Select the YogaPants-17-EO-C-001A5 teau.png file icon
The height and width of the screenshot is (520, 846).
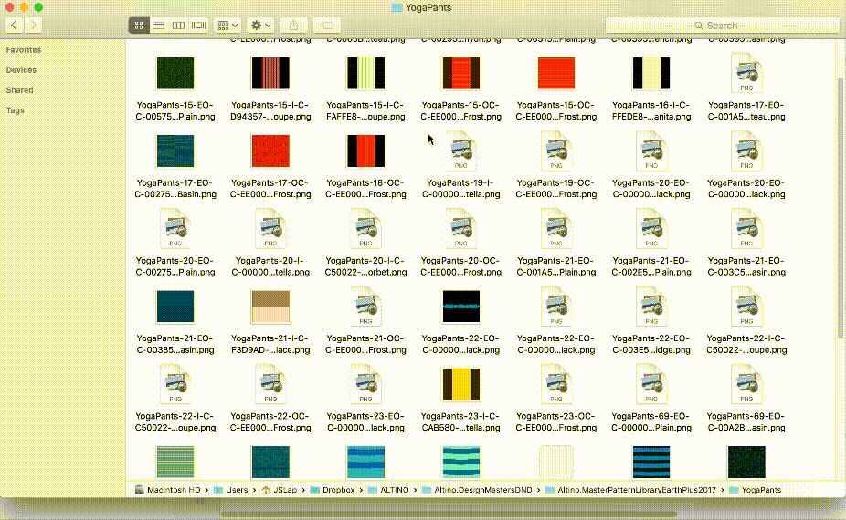point(746,73)
